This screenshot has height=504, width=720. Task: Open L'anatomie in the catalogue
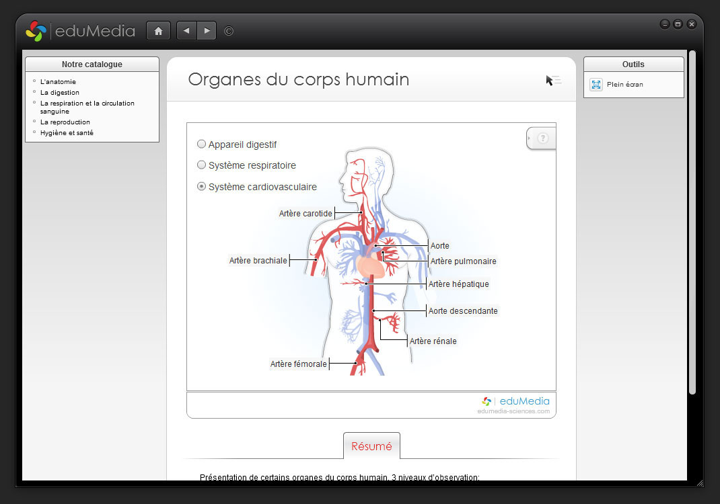(x=58, y=82)
